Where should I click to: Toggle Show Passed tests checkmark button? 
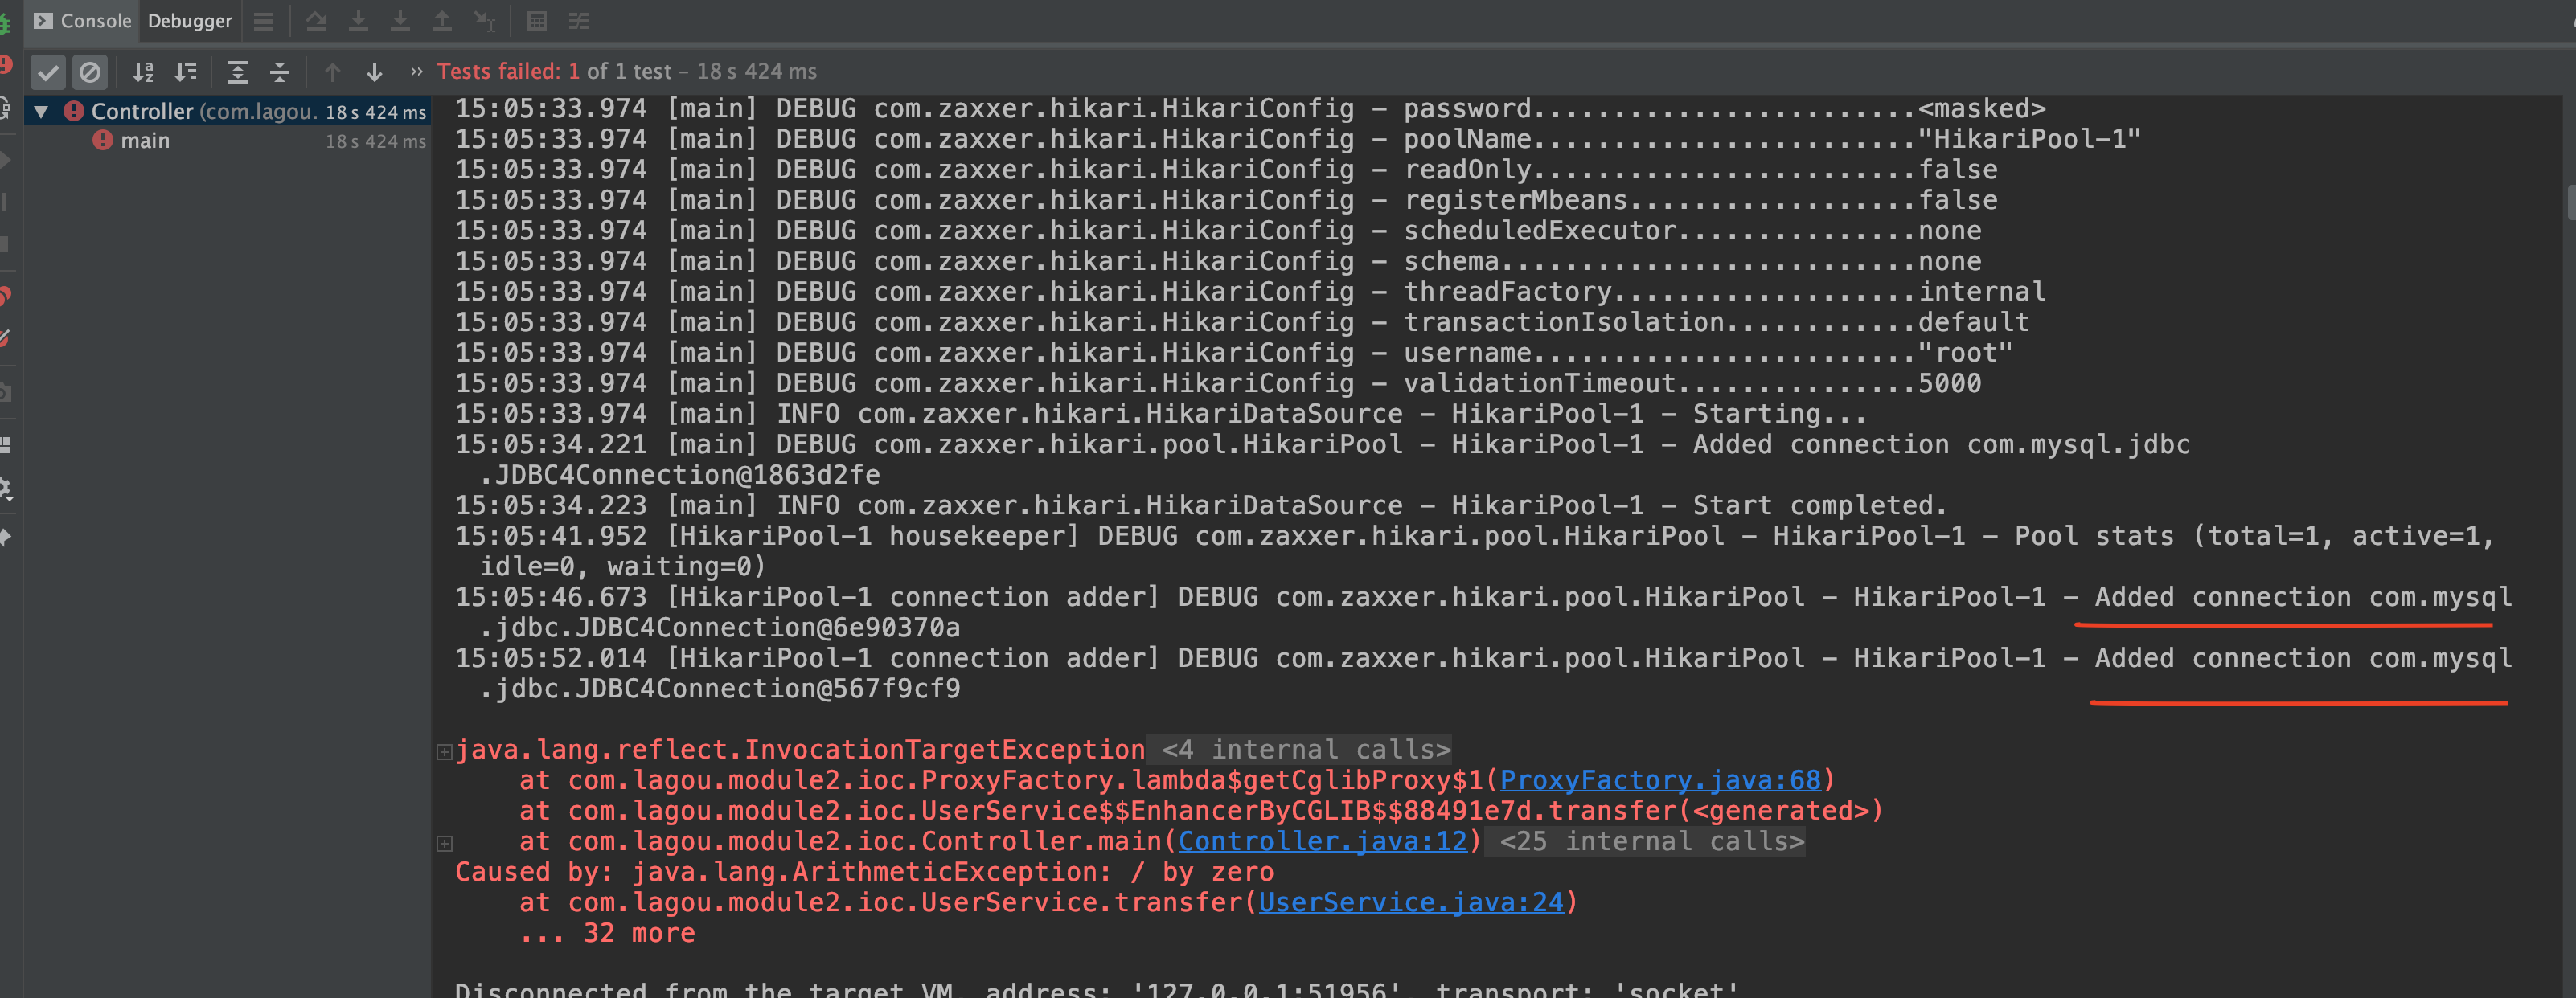coord(48,72)
